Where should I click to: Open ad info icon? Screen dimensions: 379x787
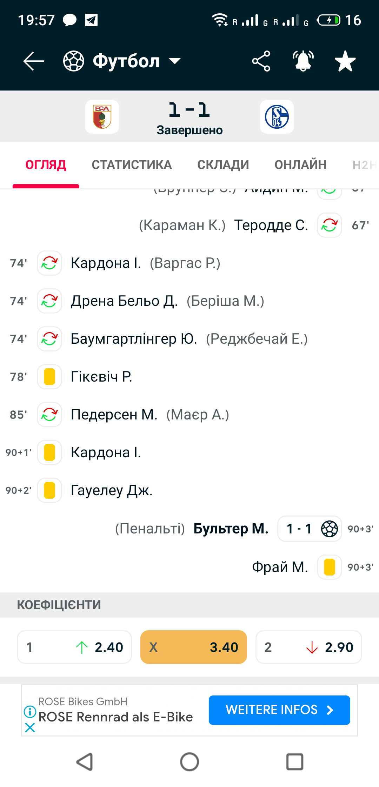tap(30, 712)
